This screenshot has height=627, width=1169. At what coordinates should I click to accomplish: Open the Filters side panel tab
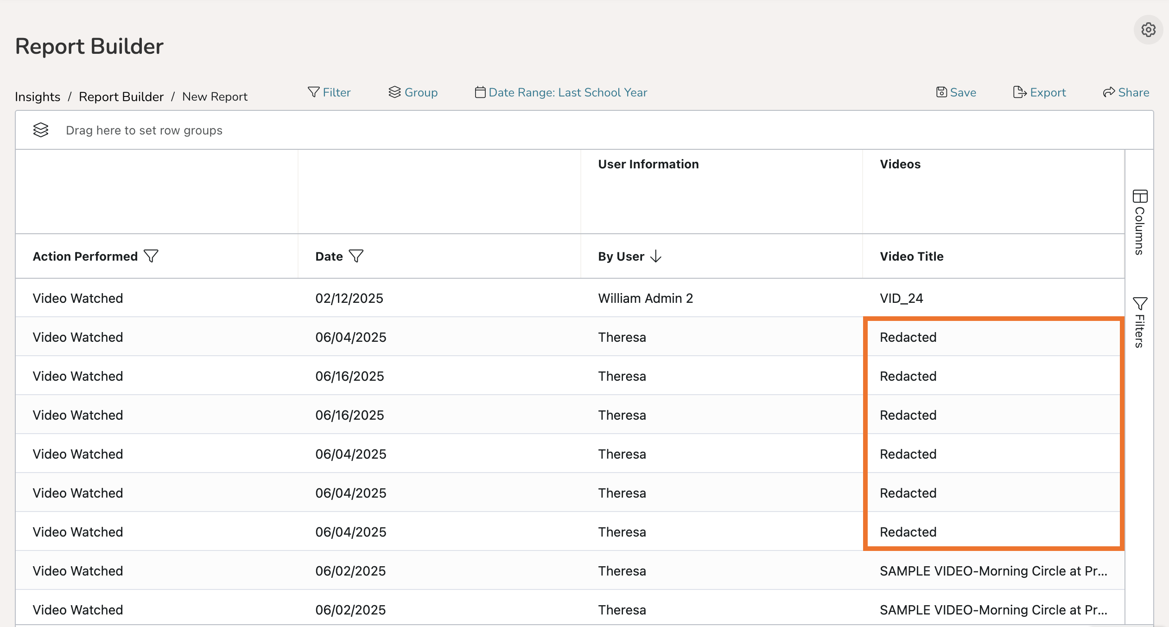(1140, 323)
